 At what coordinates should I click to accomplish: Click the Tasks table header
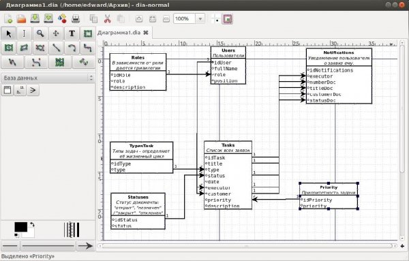(x=228, y=145)
